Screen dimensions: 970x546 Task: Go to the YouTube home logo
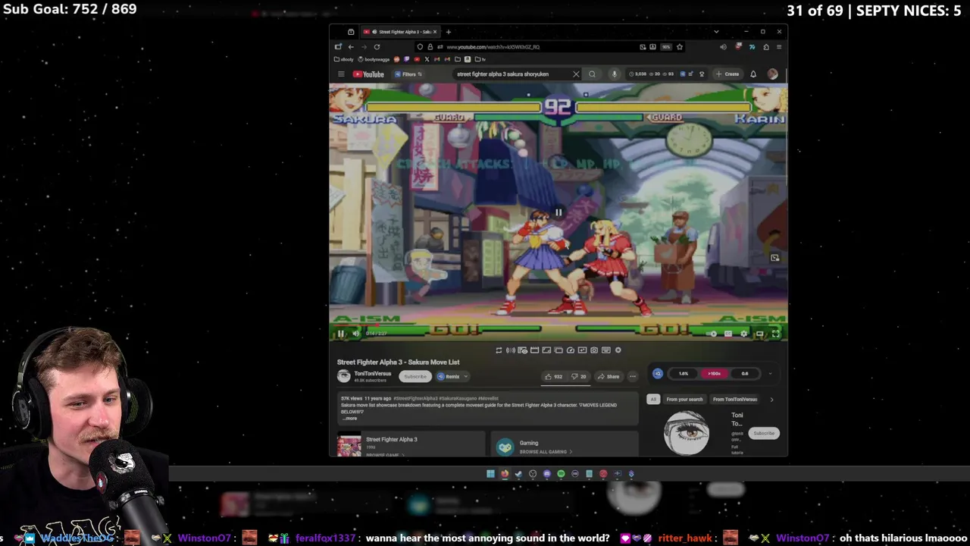(368, 74)
